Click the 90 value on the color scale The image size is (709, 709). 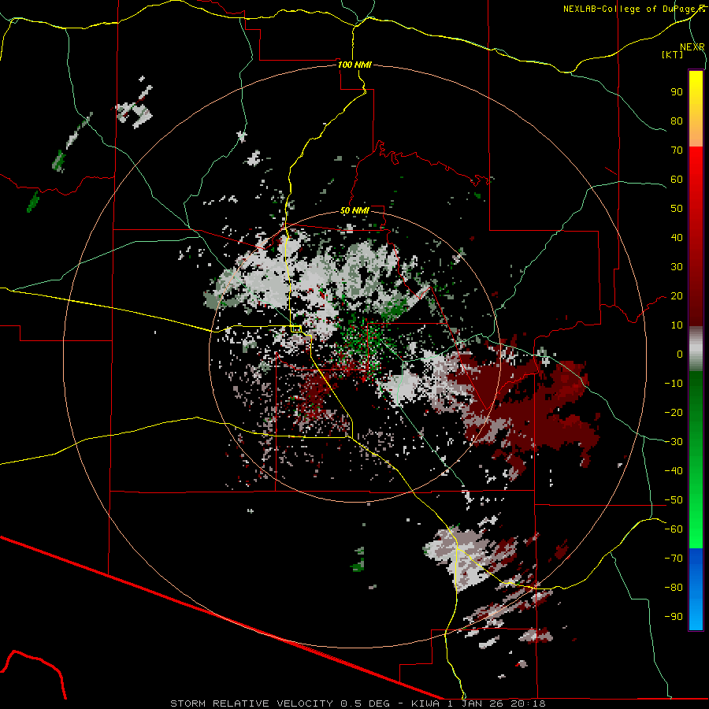pos(677,92)
